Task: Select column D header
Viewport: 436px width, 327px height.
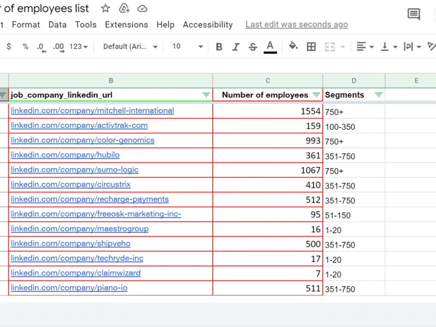Action: coord(354,81)
